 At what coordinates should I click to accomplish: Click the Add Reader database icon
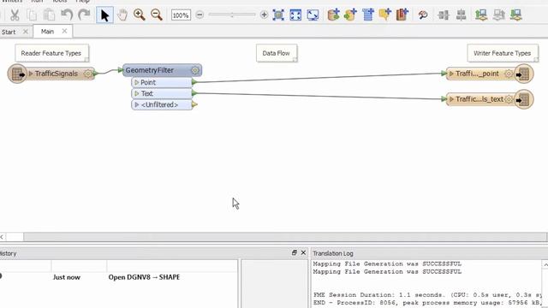(333, 15)
